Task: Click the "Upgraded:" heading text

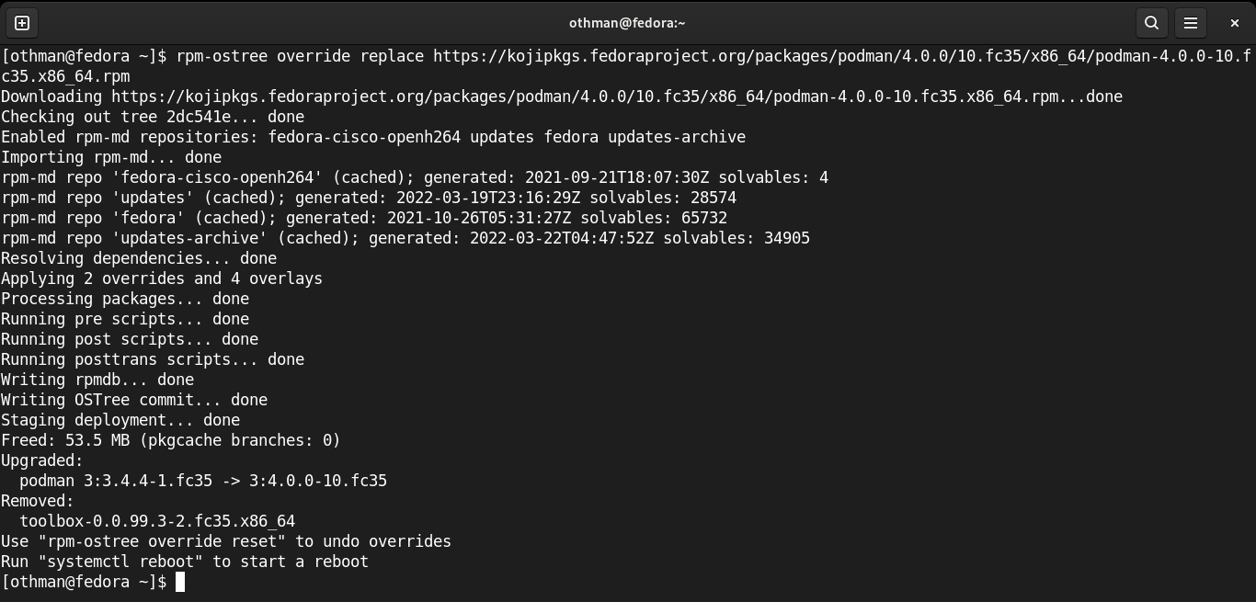Action: point(42,460)
